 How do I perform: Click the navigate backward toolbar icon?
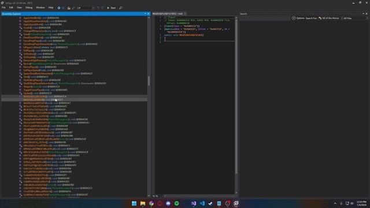pyautogui.click(x=59, y=8)
